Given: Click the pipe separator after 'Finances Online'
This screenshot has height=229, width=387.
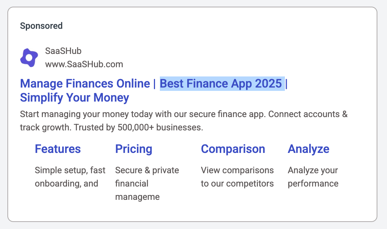Looking at the screenshot, I should pos(155,83).
